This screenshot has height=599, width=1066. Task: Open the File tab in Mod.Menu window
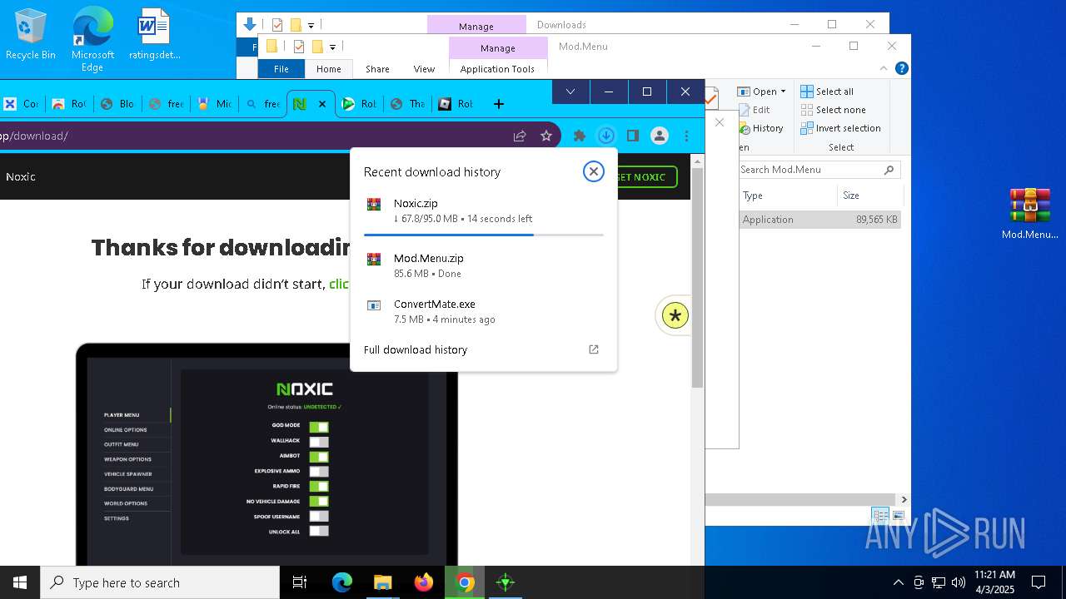pos(281,69)
